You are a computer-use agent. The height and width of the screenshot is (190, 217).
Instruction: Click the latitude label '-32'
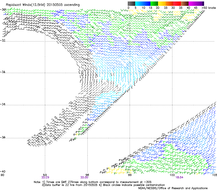pyautogui.click(x=3, y=40)
